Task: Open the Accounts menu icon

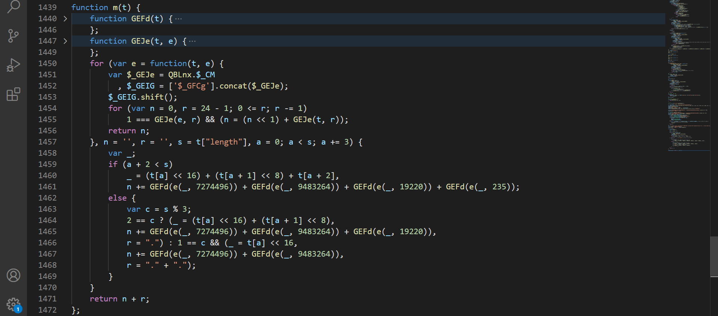Action: 13,275
